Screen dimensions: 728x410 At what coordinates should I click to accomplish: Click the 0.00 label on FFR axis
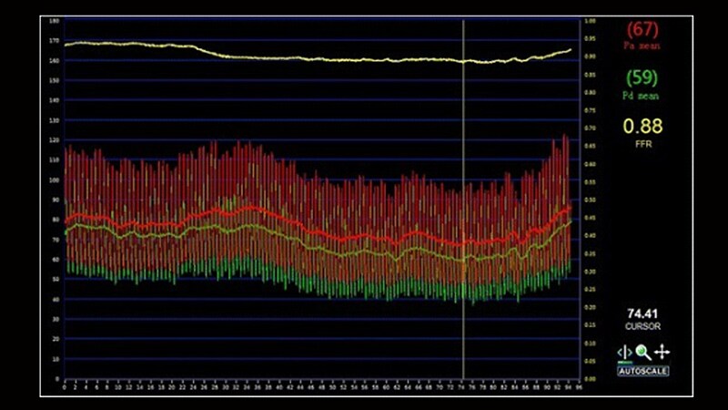[591, 378]
